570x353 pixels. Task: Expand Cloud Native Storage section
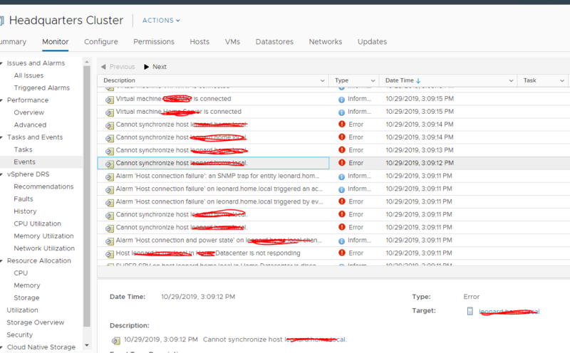1,347
